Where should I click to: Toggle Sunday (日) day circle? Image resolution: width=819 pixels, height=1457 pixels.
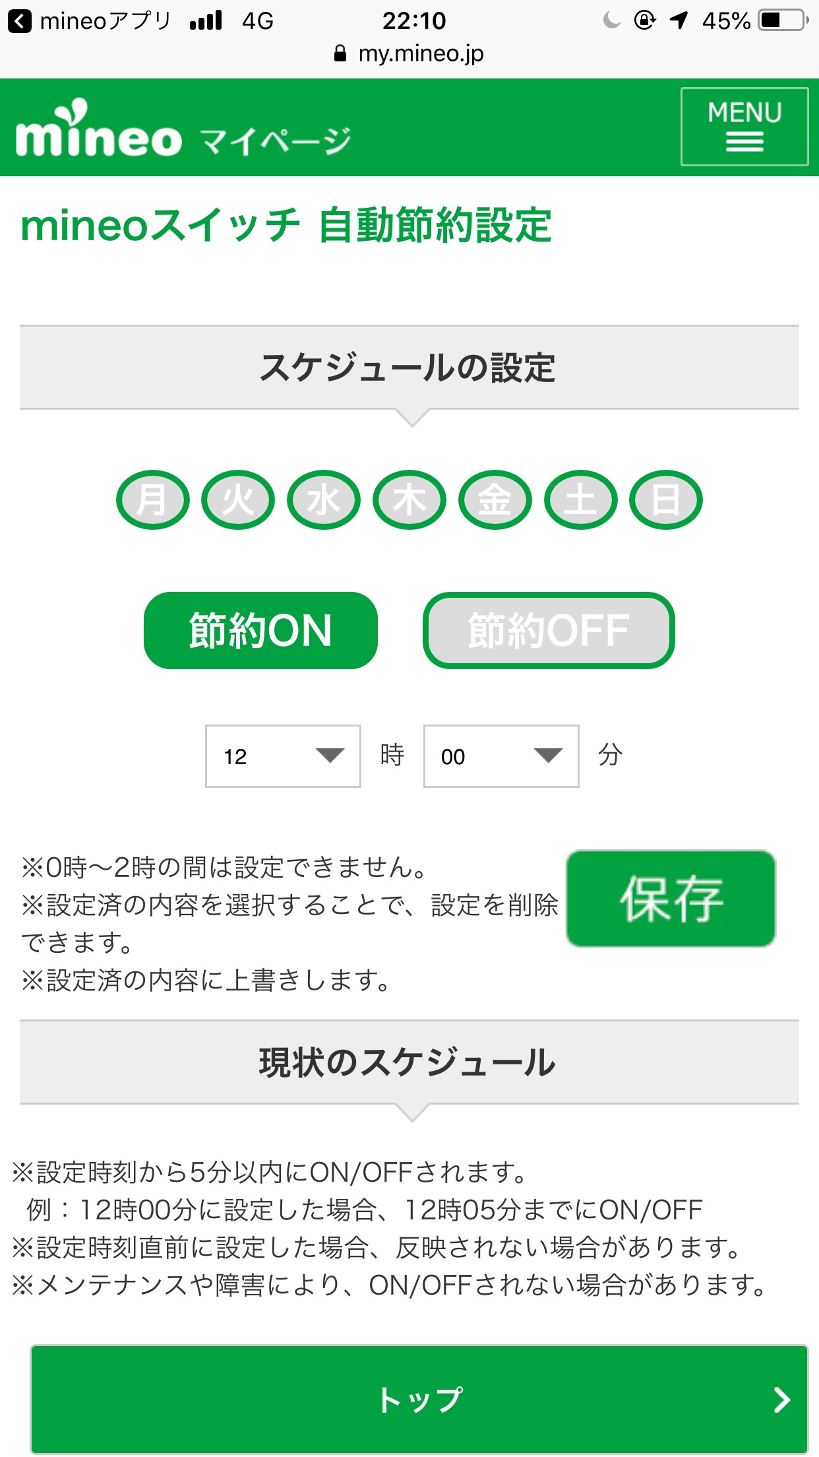pos(666,500)
